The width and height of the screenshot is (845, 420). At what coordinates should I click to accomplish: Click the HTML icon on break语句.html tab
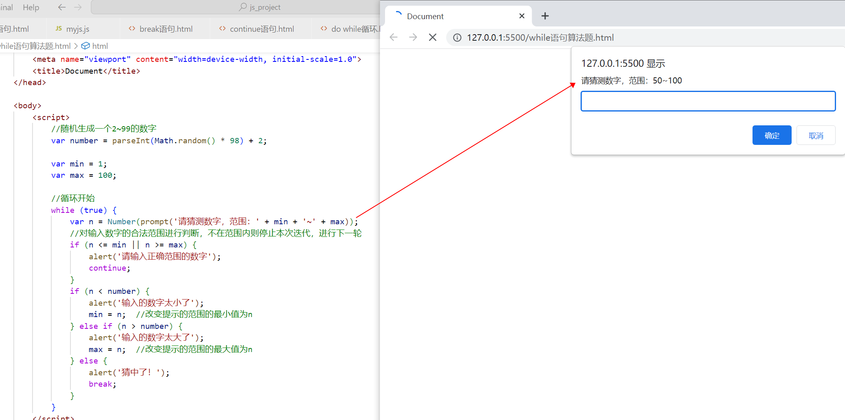[x=132, y=28]
